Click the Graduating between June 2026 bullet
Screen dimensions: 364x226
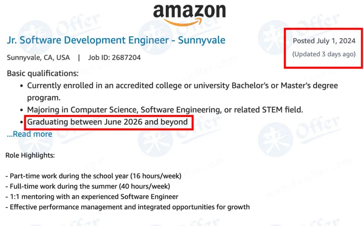(108, 122)
